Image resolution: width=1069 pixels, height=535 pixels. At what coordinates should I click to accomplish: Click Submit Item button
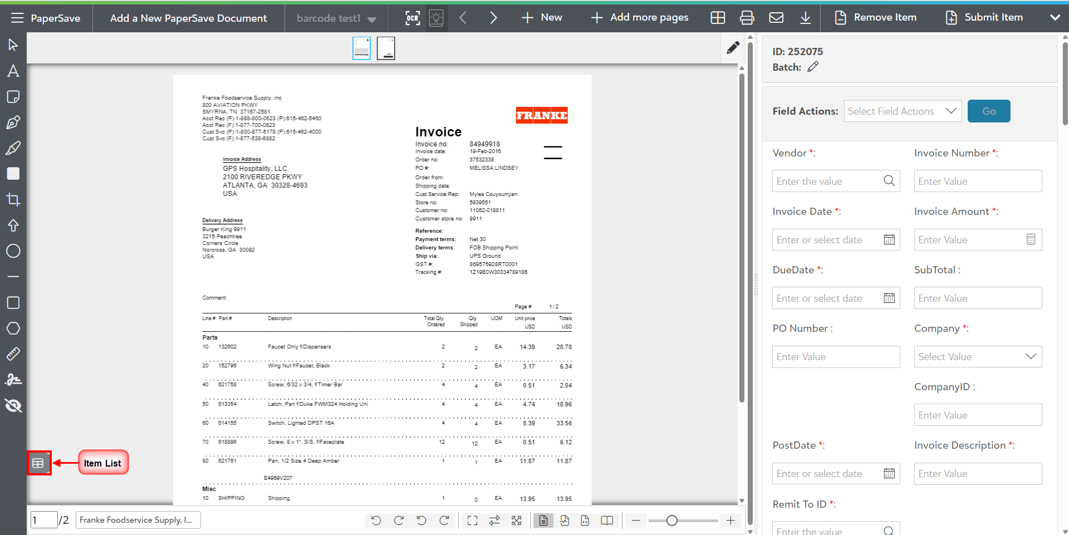(x=984, y=18)
